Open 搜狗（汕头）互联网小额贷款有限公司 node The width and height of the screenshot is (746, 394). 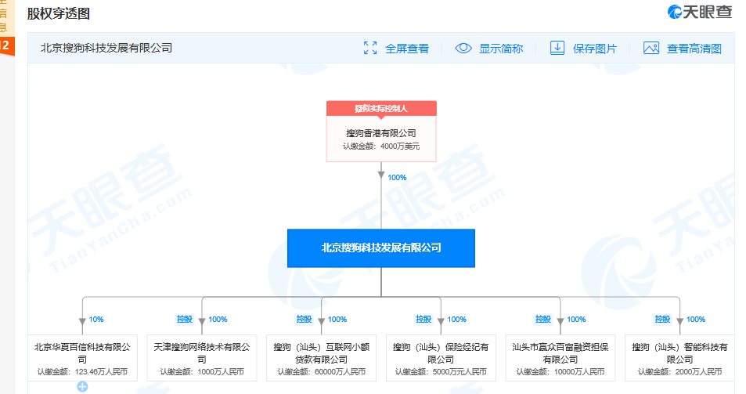coord(321,358)
